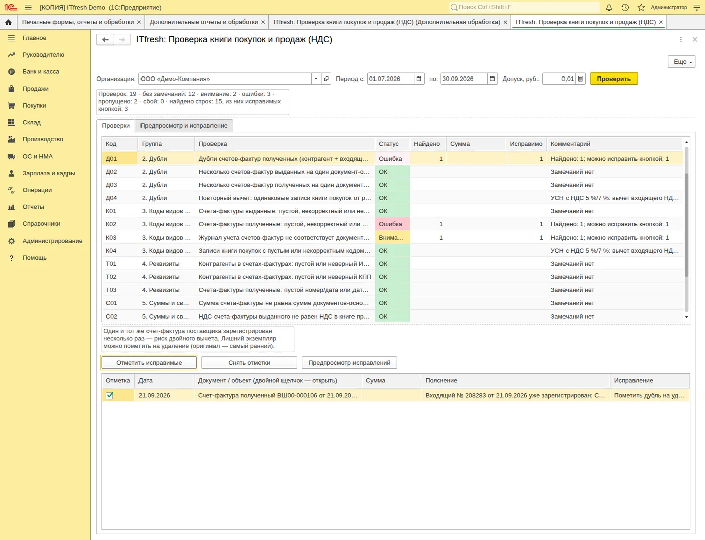The width and height of the screenshot is (705, 540).
Task: Select check row К03 with warning status
Action: (x=392, y=238)
